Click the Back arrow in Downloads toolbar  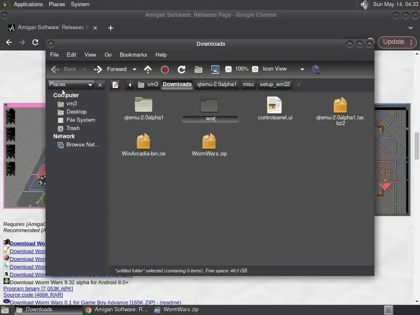click(x=55, y=69)
